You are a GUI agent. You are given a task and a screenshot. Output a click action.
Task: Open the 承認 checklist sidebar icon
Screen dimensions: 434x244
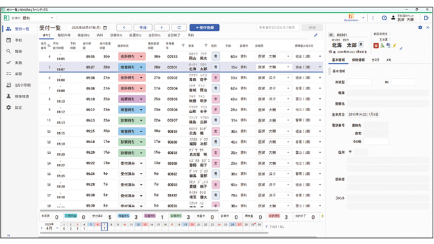pyautogui.click(x=9, y=74)
